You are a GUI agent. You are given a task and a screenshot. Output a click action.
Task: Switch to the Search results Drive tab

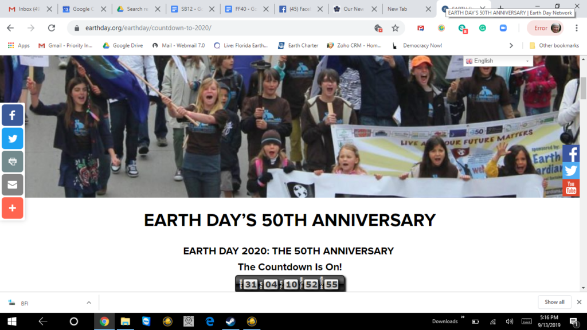point(133,9)
